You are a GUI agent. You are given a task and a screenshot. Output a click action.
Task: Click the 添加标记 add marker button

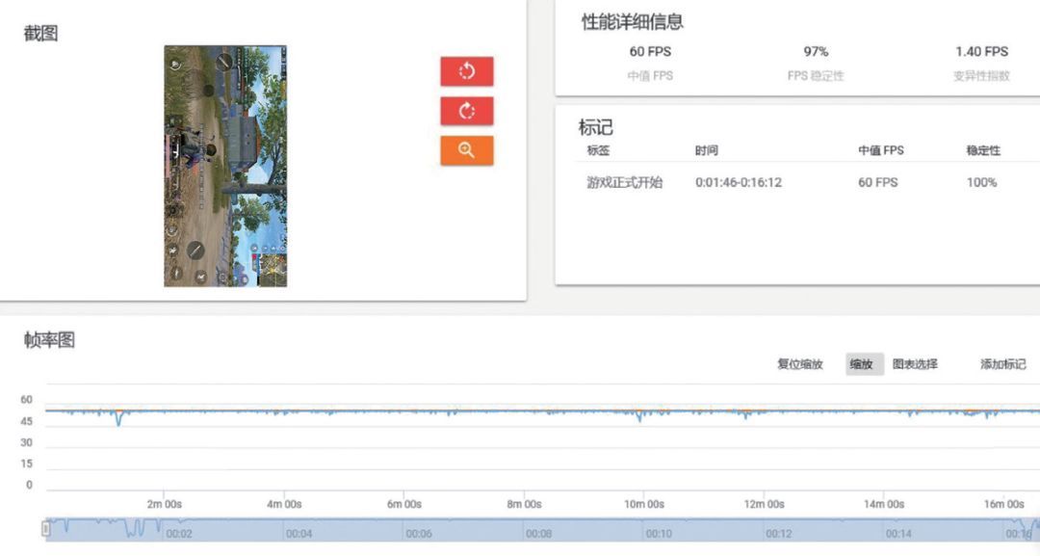[1002, 363]
